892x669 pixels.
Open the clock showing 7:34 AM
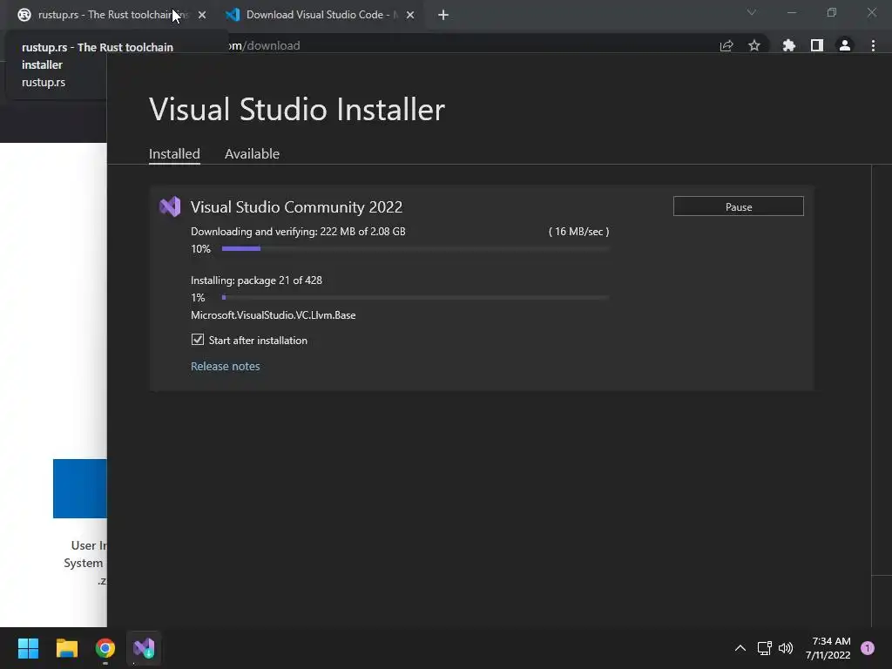(828, 648)
